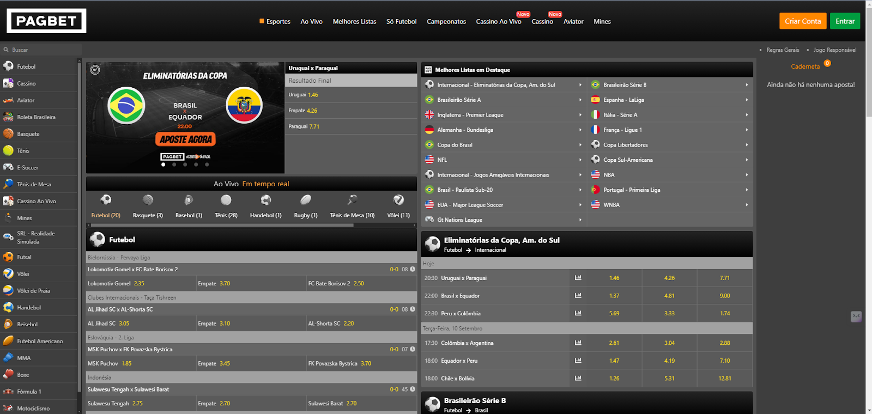The image size is (872, 414).
Task: Select the Tênis de Mesa paddle icon in live bar
Action: click(x=352, y=200)
